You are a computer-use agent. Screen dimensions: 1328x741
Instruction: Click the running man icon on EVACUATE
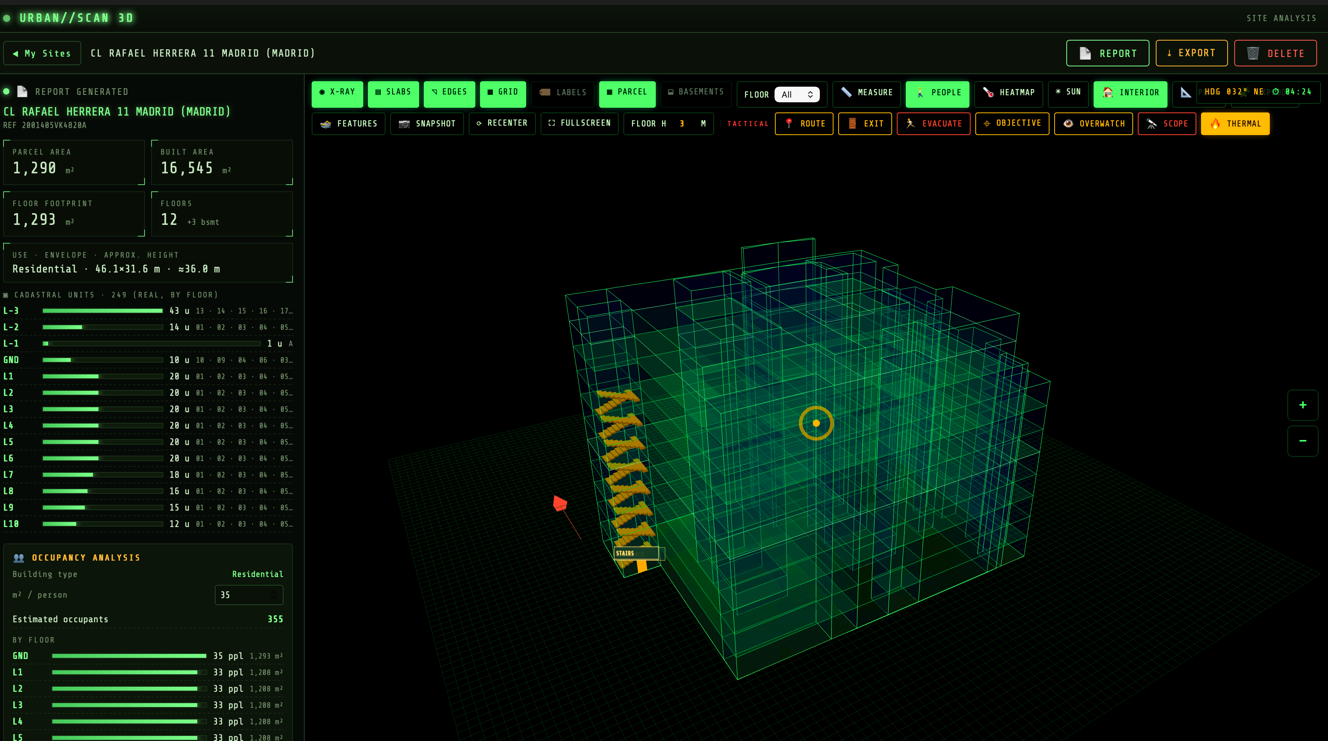tap(910, 124)
